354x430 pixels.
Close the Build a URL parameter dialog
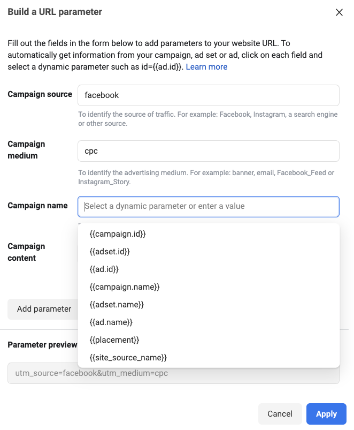[339, 12]
